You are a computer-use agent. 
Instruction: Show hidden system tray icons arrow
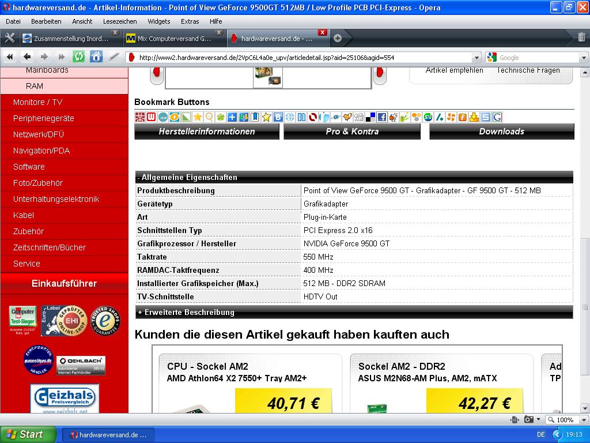click(x=557, y=434)
